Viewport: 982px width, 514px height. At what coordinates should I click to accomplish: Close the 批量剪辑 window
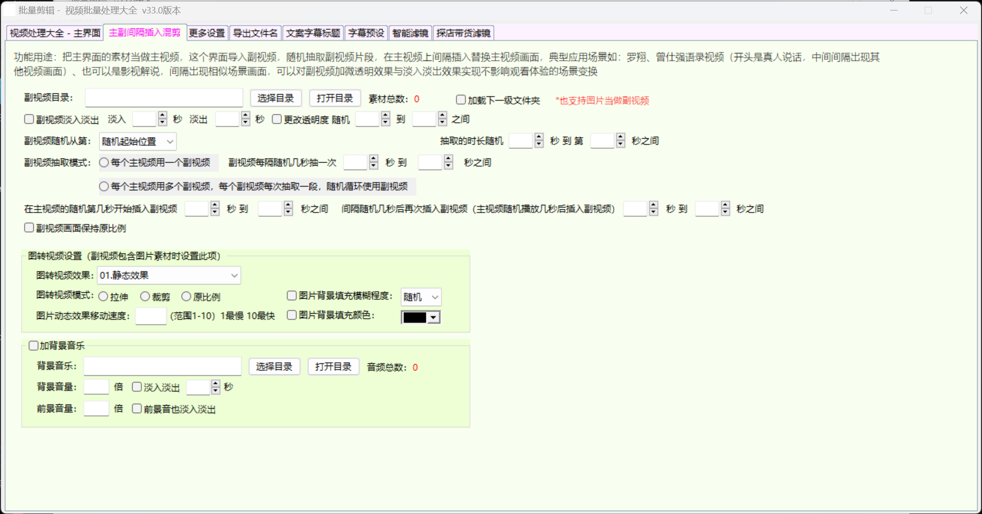click(x=964, y=10)
